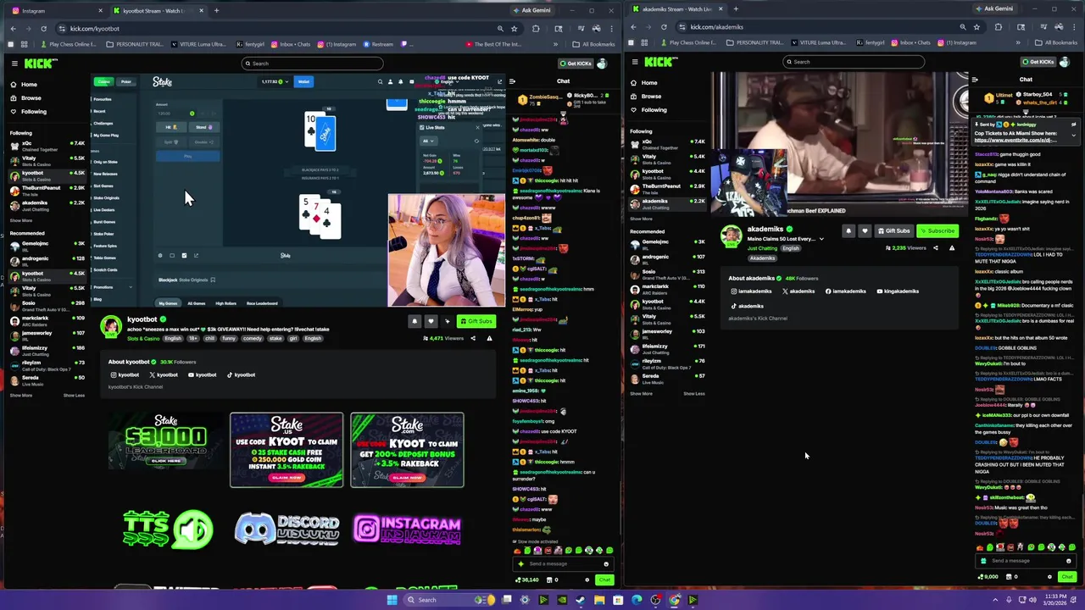This screenshot has width=1085, height=610.
Task: Report akademiks stream via warning icon
Action: tap(952, 248)
